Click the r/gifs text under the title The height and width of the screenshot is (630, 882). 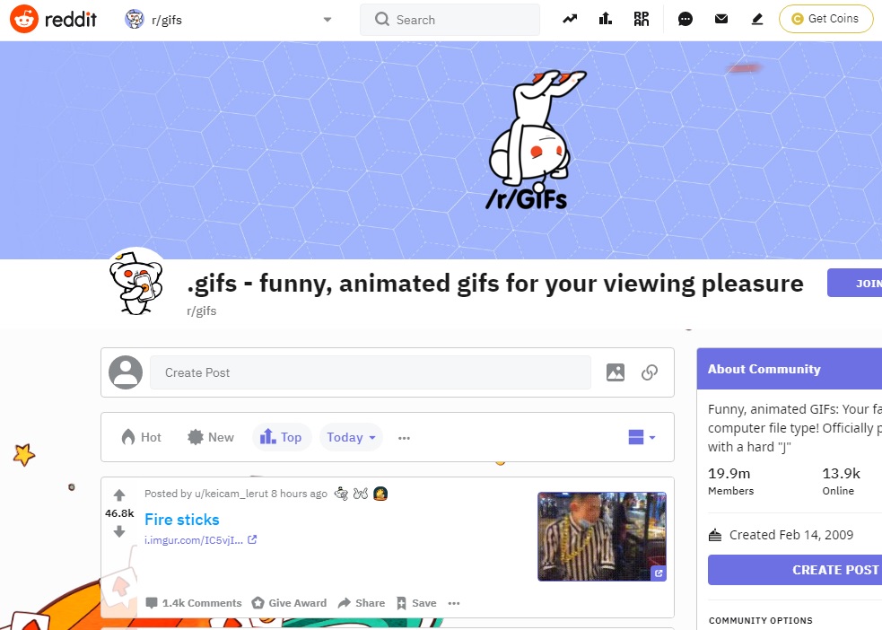click(x=201, y=311)
